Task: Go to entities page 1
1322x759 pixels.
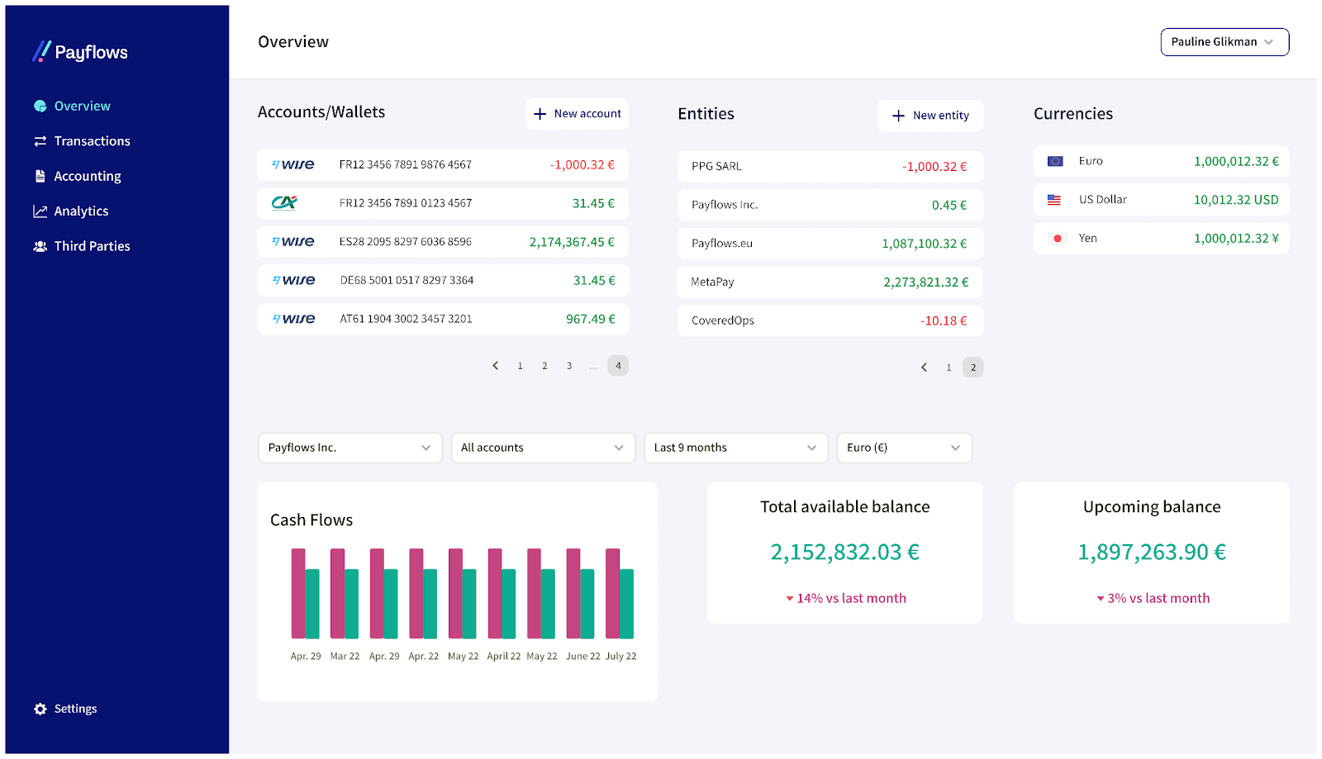Action: 949,368
